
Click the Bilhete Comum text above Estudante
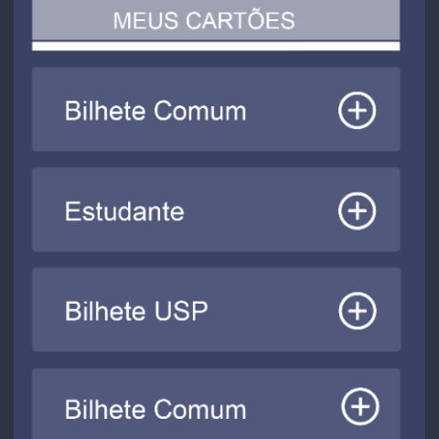pos(155,111)
